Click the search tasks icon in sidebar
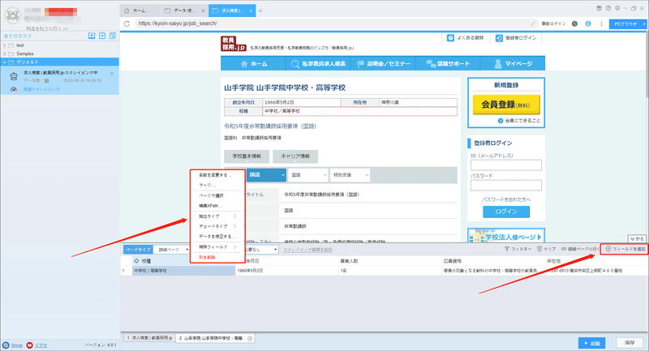The width and height of the screenshot is (649, 351). tap(113, 36)
